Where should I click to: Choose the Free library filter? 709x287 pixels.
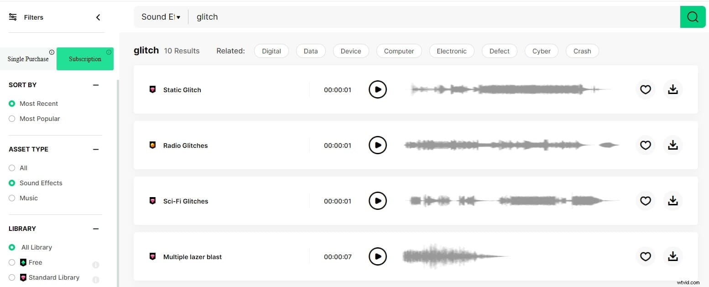(x=12, y=262)
